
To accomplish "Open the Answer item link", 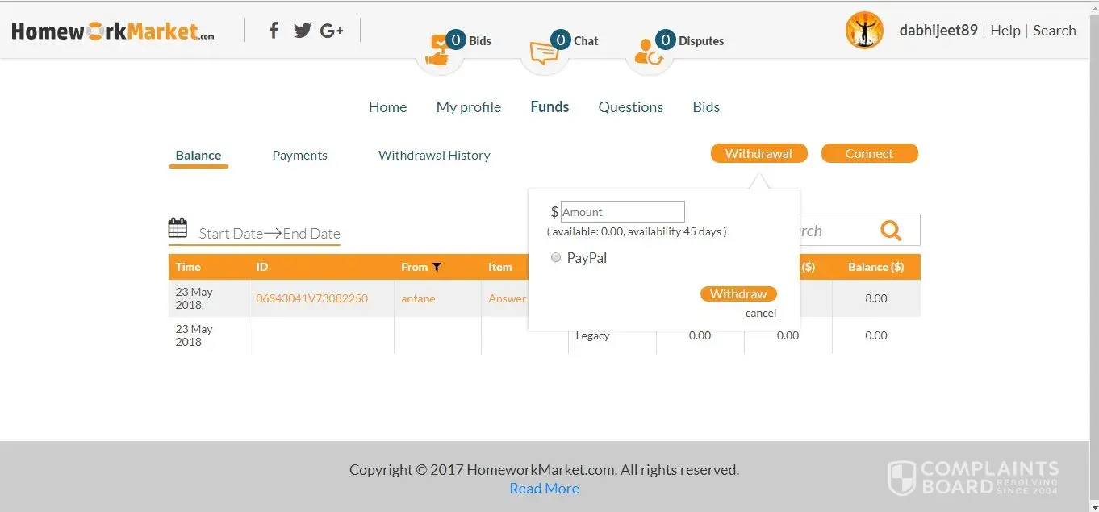I will [508, 298].
